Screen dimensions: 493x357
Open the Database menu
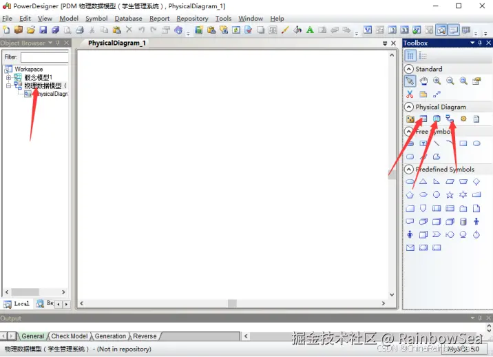[128, 18]
